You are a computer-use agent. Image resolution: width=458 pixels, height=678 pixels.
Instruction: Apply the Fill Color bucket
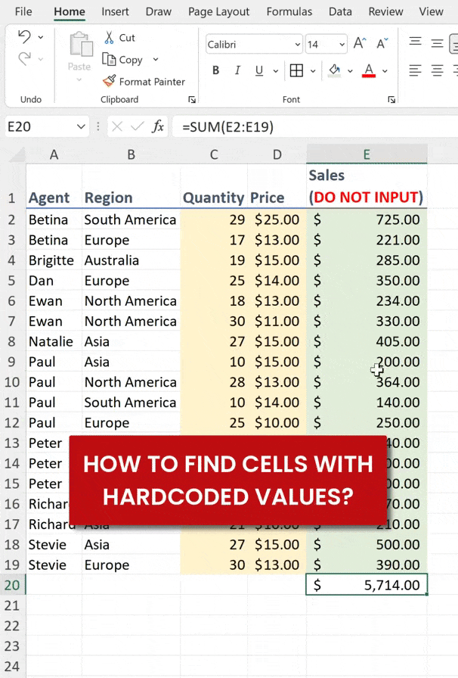click(335, 70)
